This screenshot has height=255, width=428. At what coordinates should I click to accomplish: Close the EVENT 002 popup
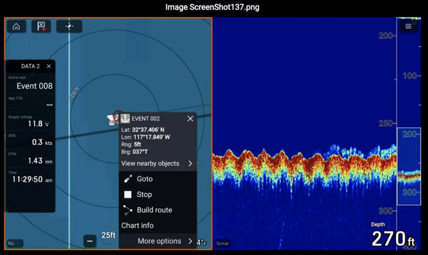(x=190, y=119)
